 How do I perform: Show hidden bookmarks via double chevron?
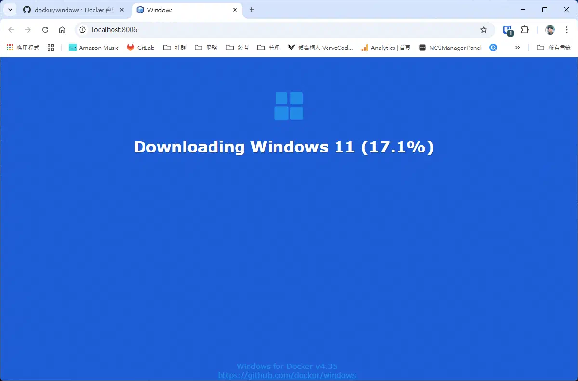coord(518,48)
